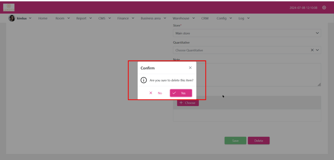Click the info icon in Confirm dialog
The image size is (334, 160).
pyautogui.click(x=143, y=80)
